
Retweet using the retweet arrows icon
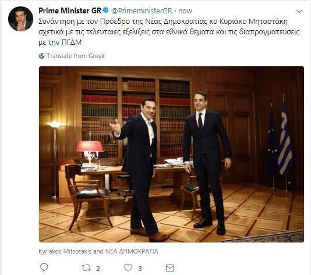tap(86, 268)
